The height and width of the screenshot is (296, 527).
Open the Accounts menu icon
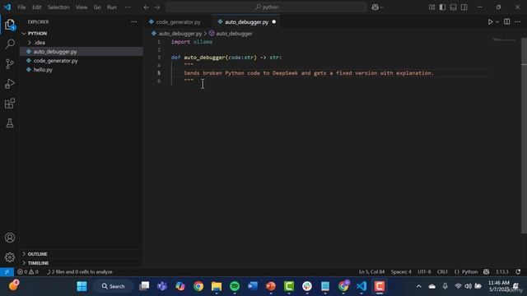[x=10, y=238]
